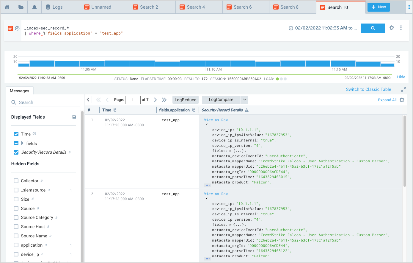
Task: Run the query with the magnifier button
Action: (x=373, y=28)
